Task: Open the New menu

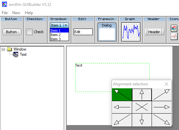Action: 16,13
